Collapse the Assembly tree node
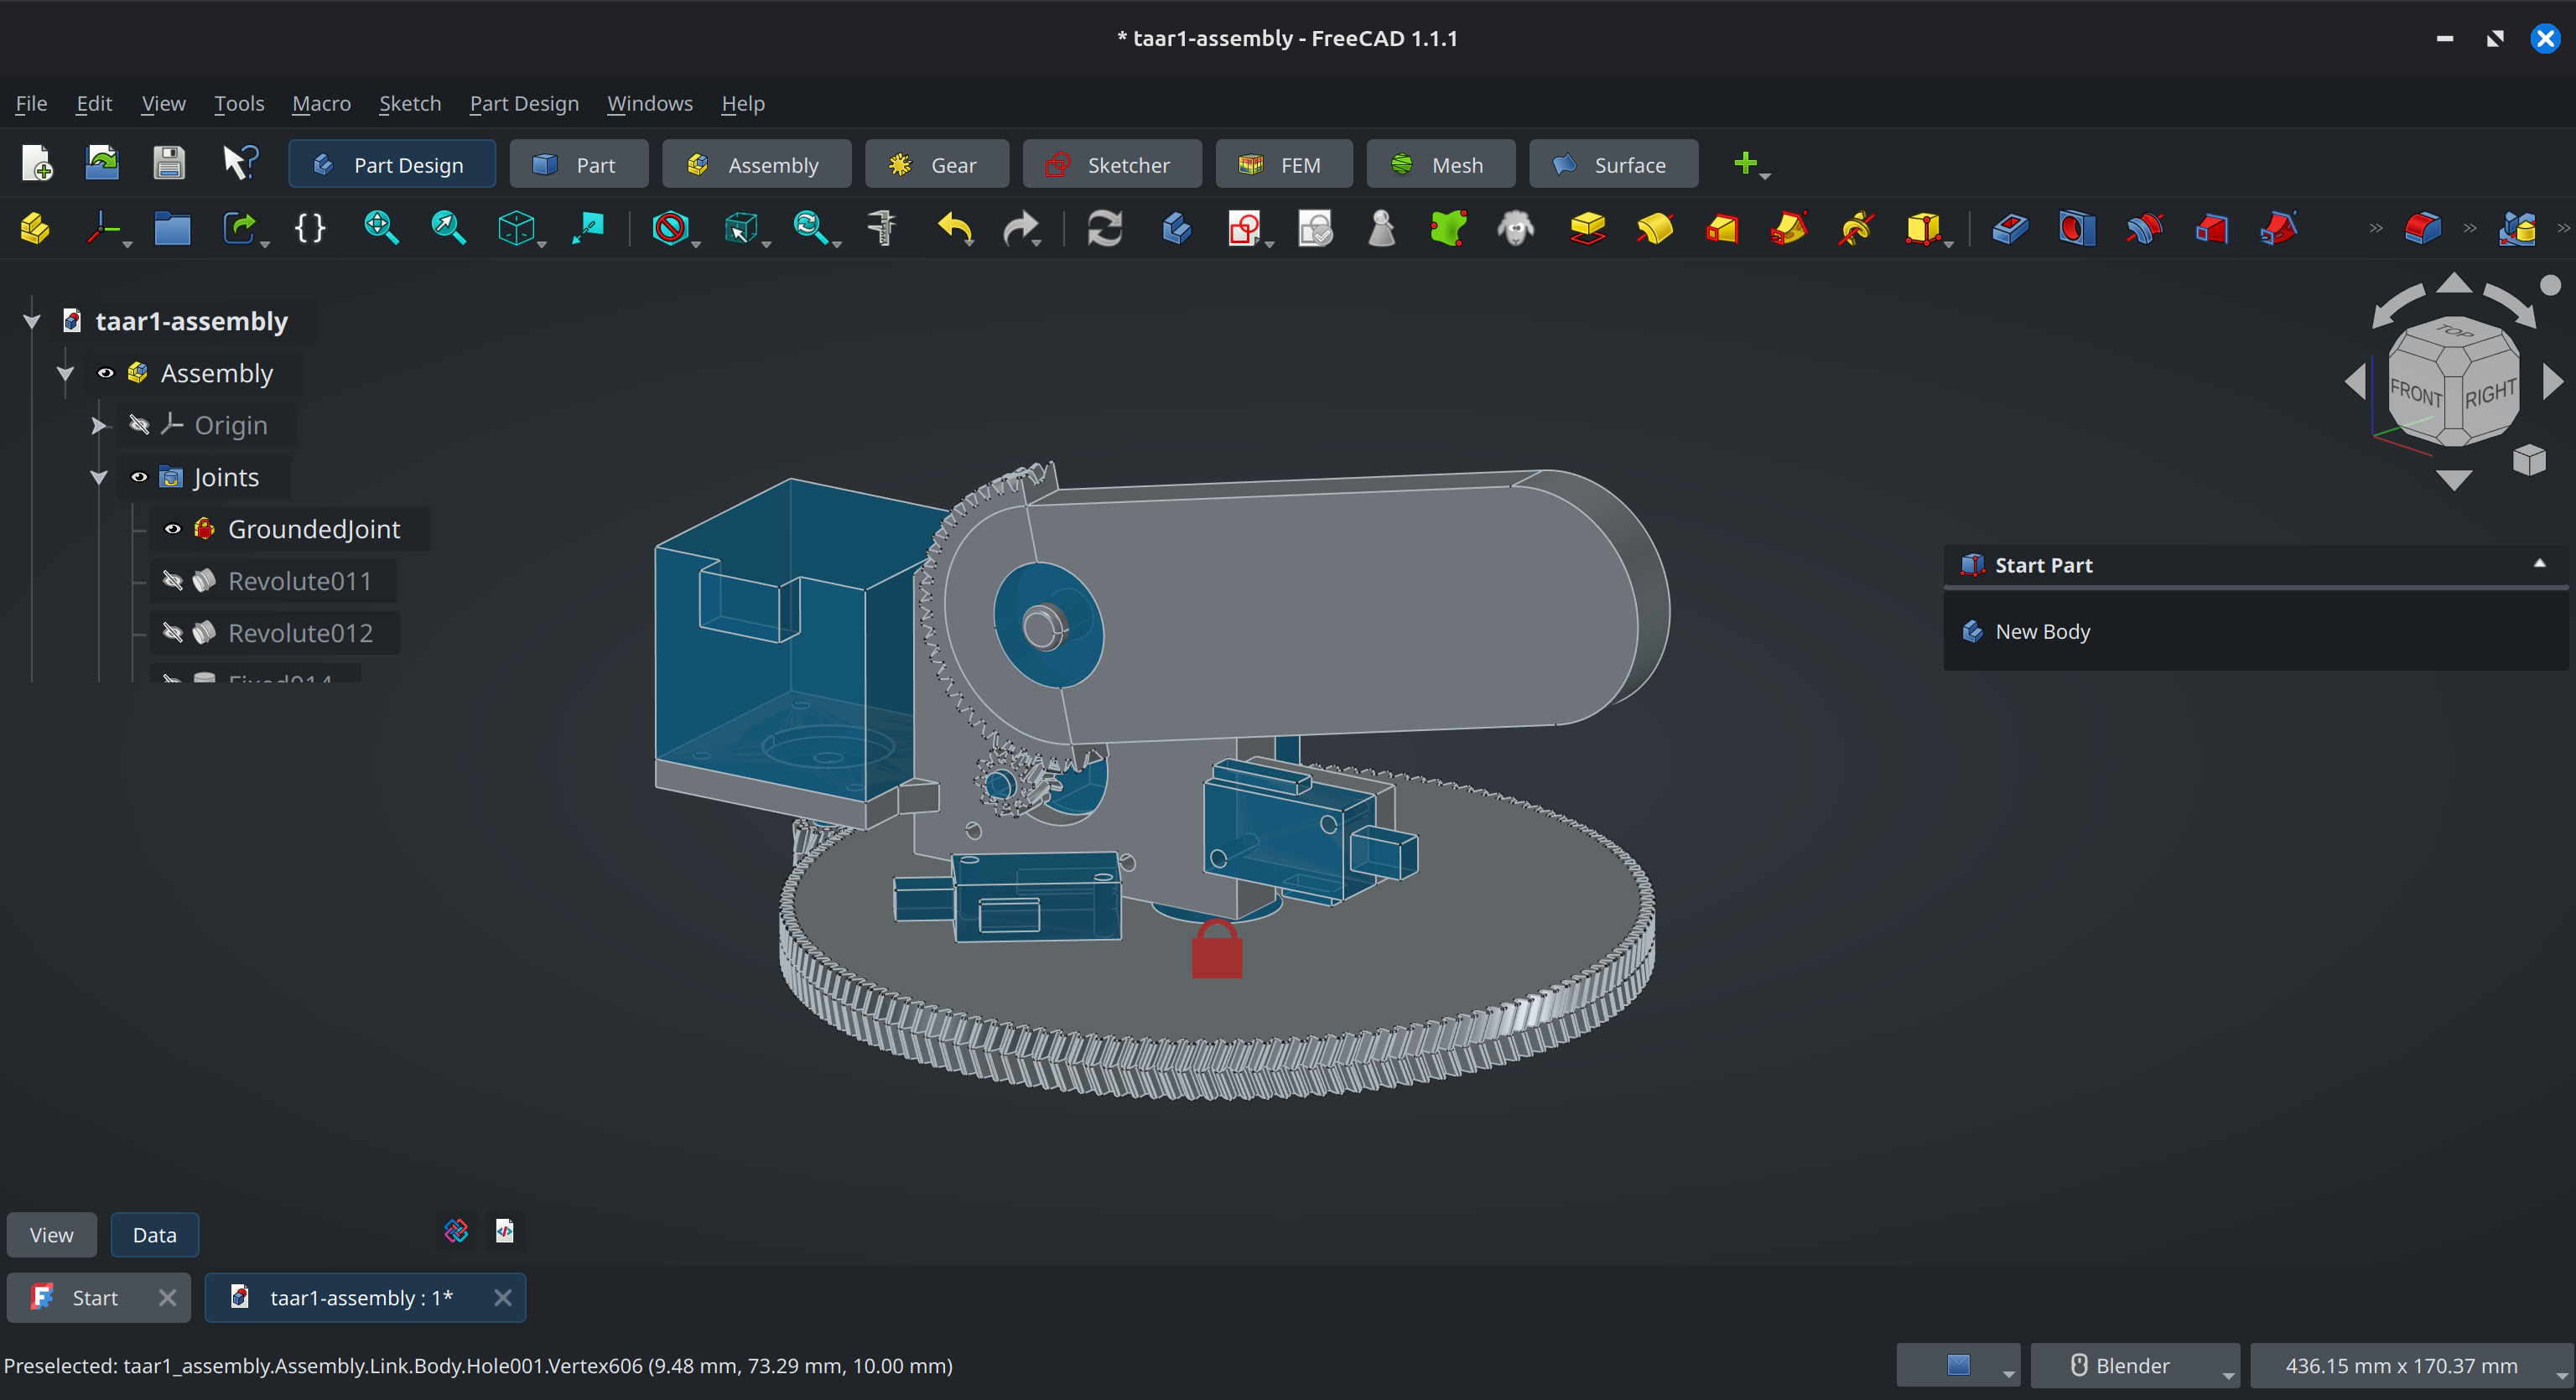The image size is (2576, 1400). click(66, 373)
